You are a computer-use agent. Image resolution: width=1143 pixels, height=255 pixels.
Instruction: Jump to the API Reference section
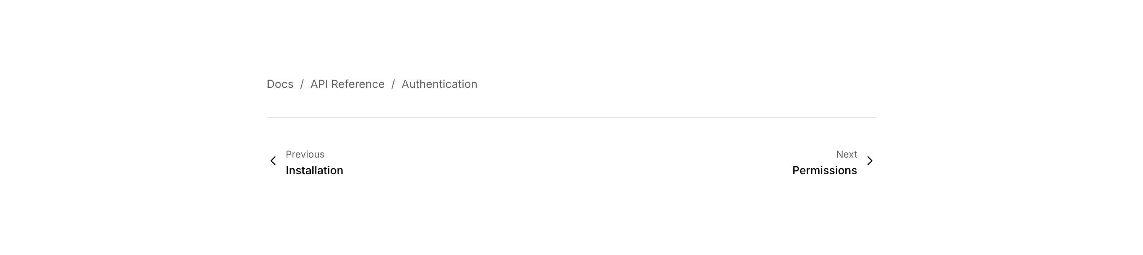click(x=347, y=84)
